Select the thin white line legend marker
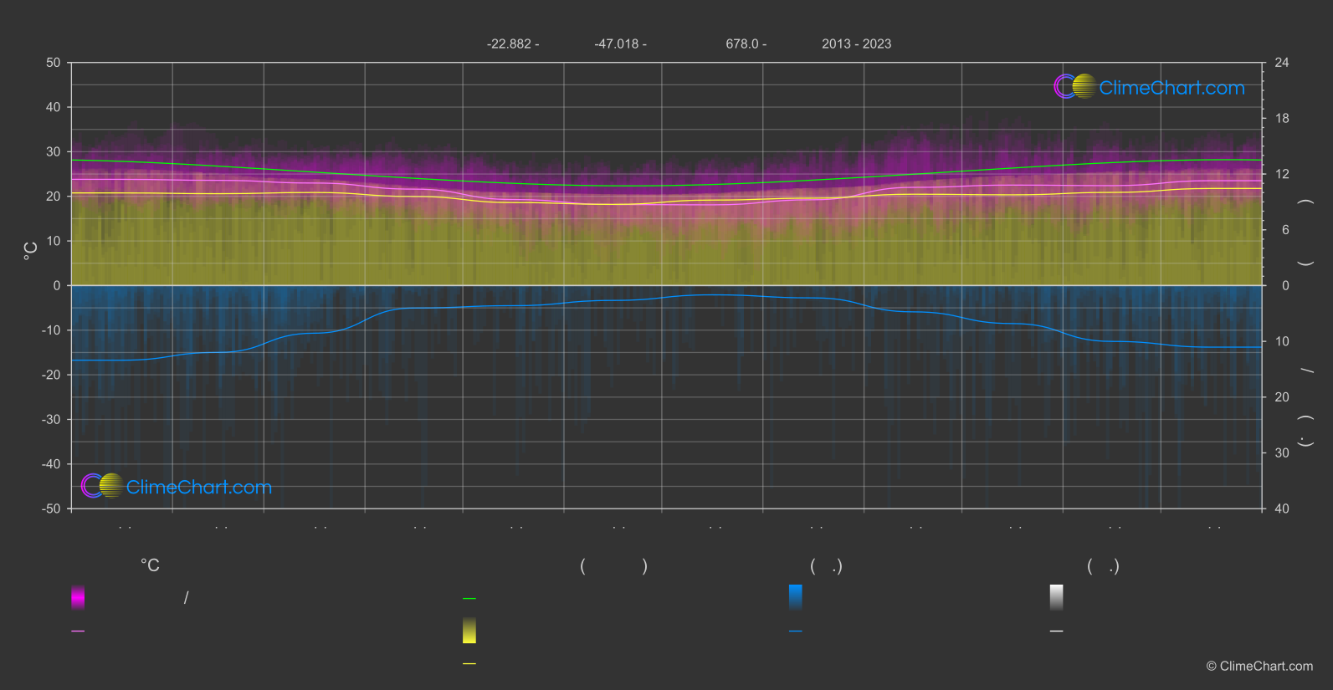1333x690 pixels. (x=1057, y=631)
